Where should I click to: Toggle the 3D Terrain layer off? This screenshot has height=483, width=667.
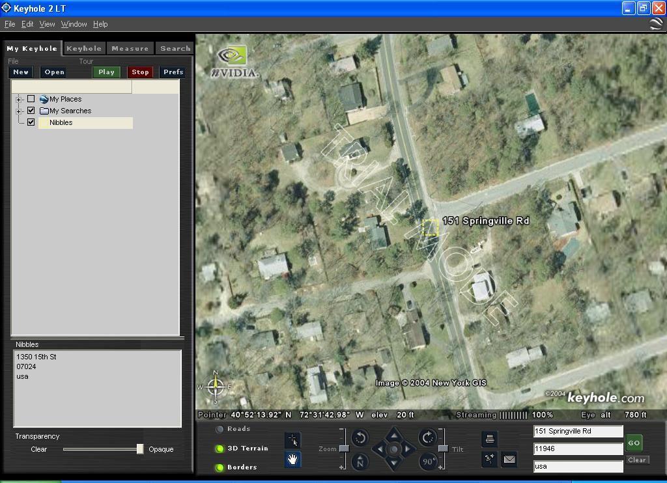pos(220,448)
